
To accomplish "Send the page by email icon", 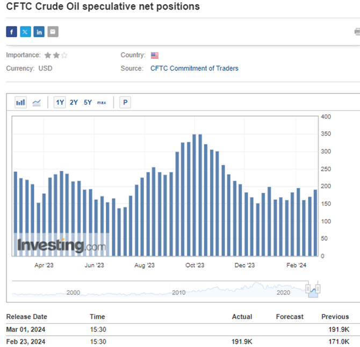I will click(x=53, y=32).
